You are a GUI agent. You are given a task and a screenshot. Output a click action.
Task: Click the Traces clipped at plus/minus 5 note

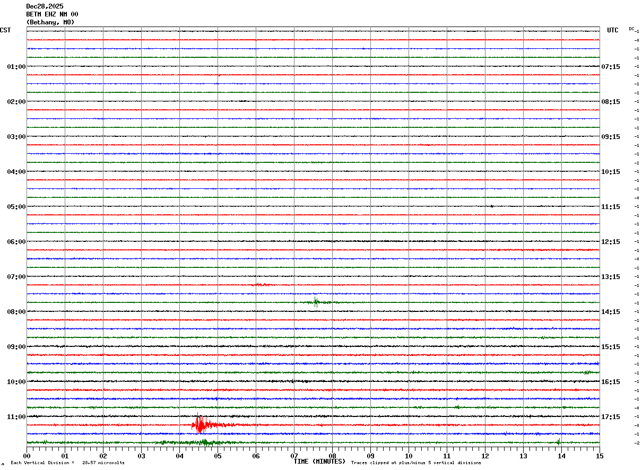pyautogui.click(x=416, y=463)
